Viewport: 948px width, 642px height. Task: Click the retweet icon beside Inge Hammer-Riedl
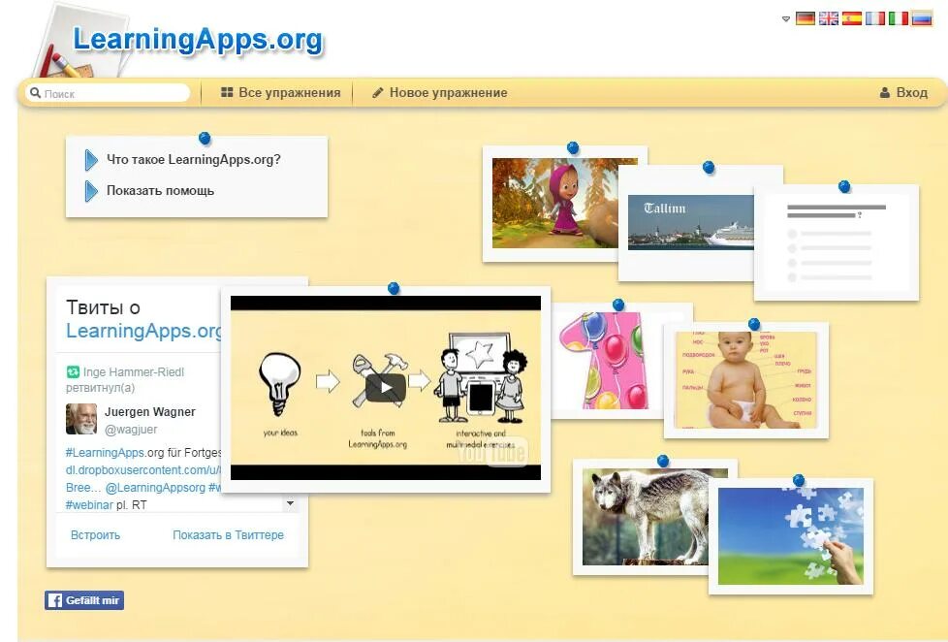point(73,372)
